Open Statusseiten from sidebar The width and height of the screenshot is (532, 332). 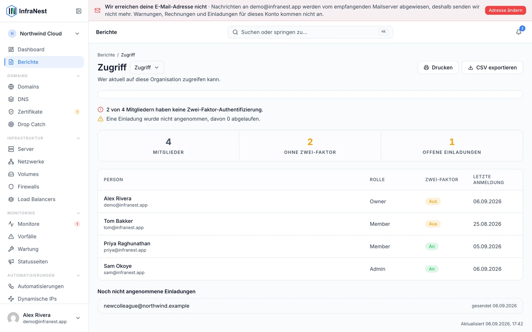(44, 262)
